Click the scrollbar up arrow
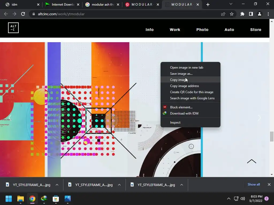The image size is (274, 205). (272, 21)
